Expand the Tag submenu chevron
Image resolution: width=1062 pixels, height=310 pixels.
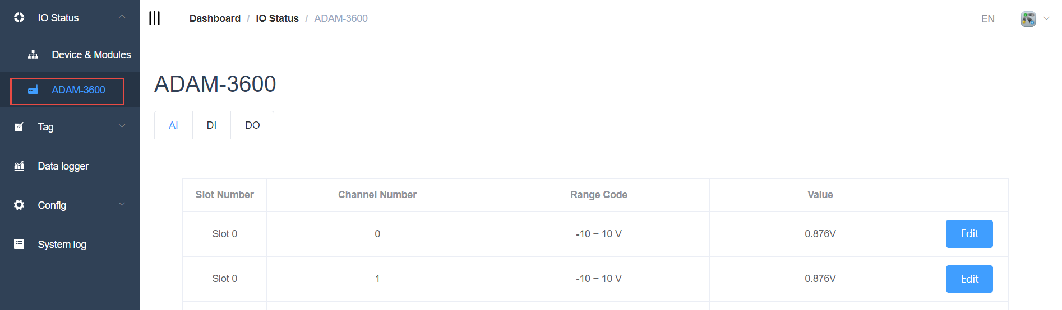[122, 126]
